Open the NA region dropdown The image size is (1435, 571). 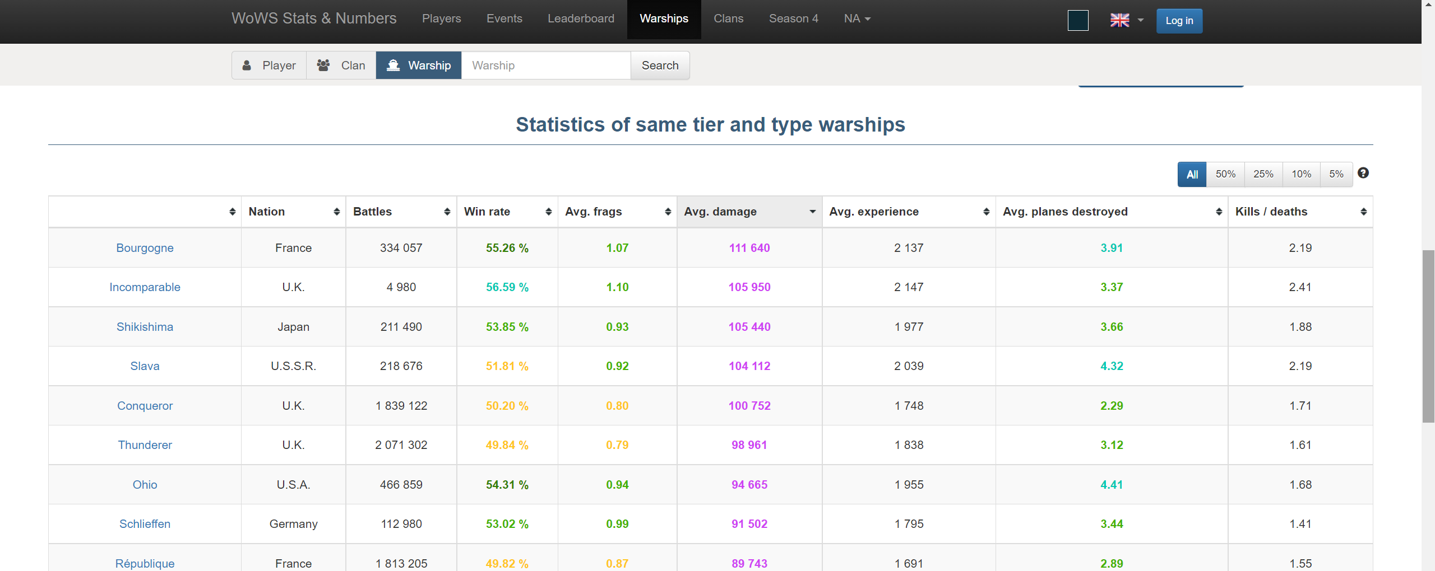click(x=857, y=18)
